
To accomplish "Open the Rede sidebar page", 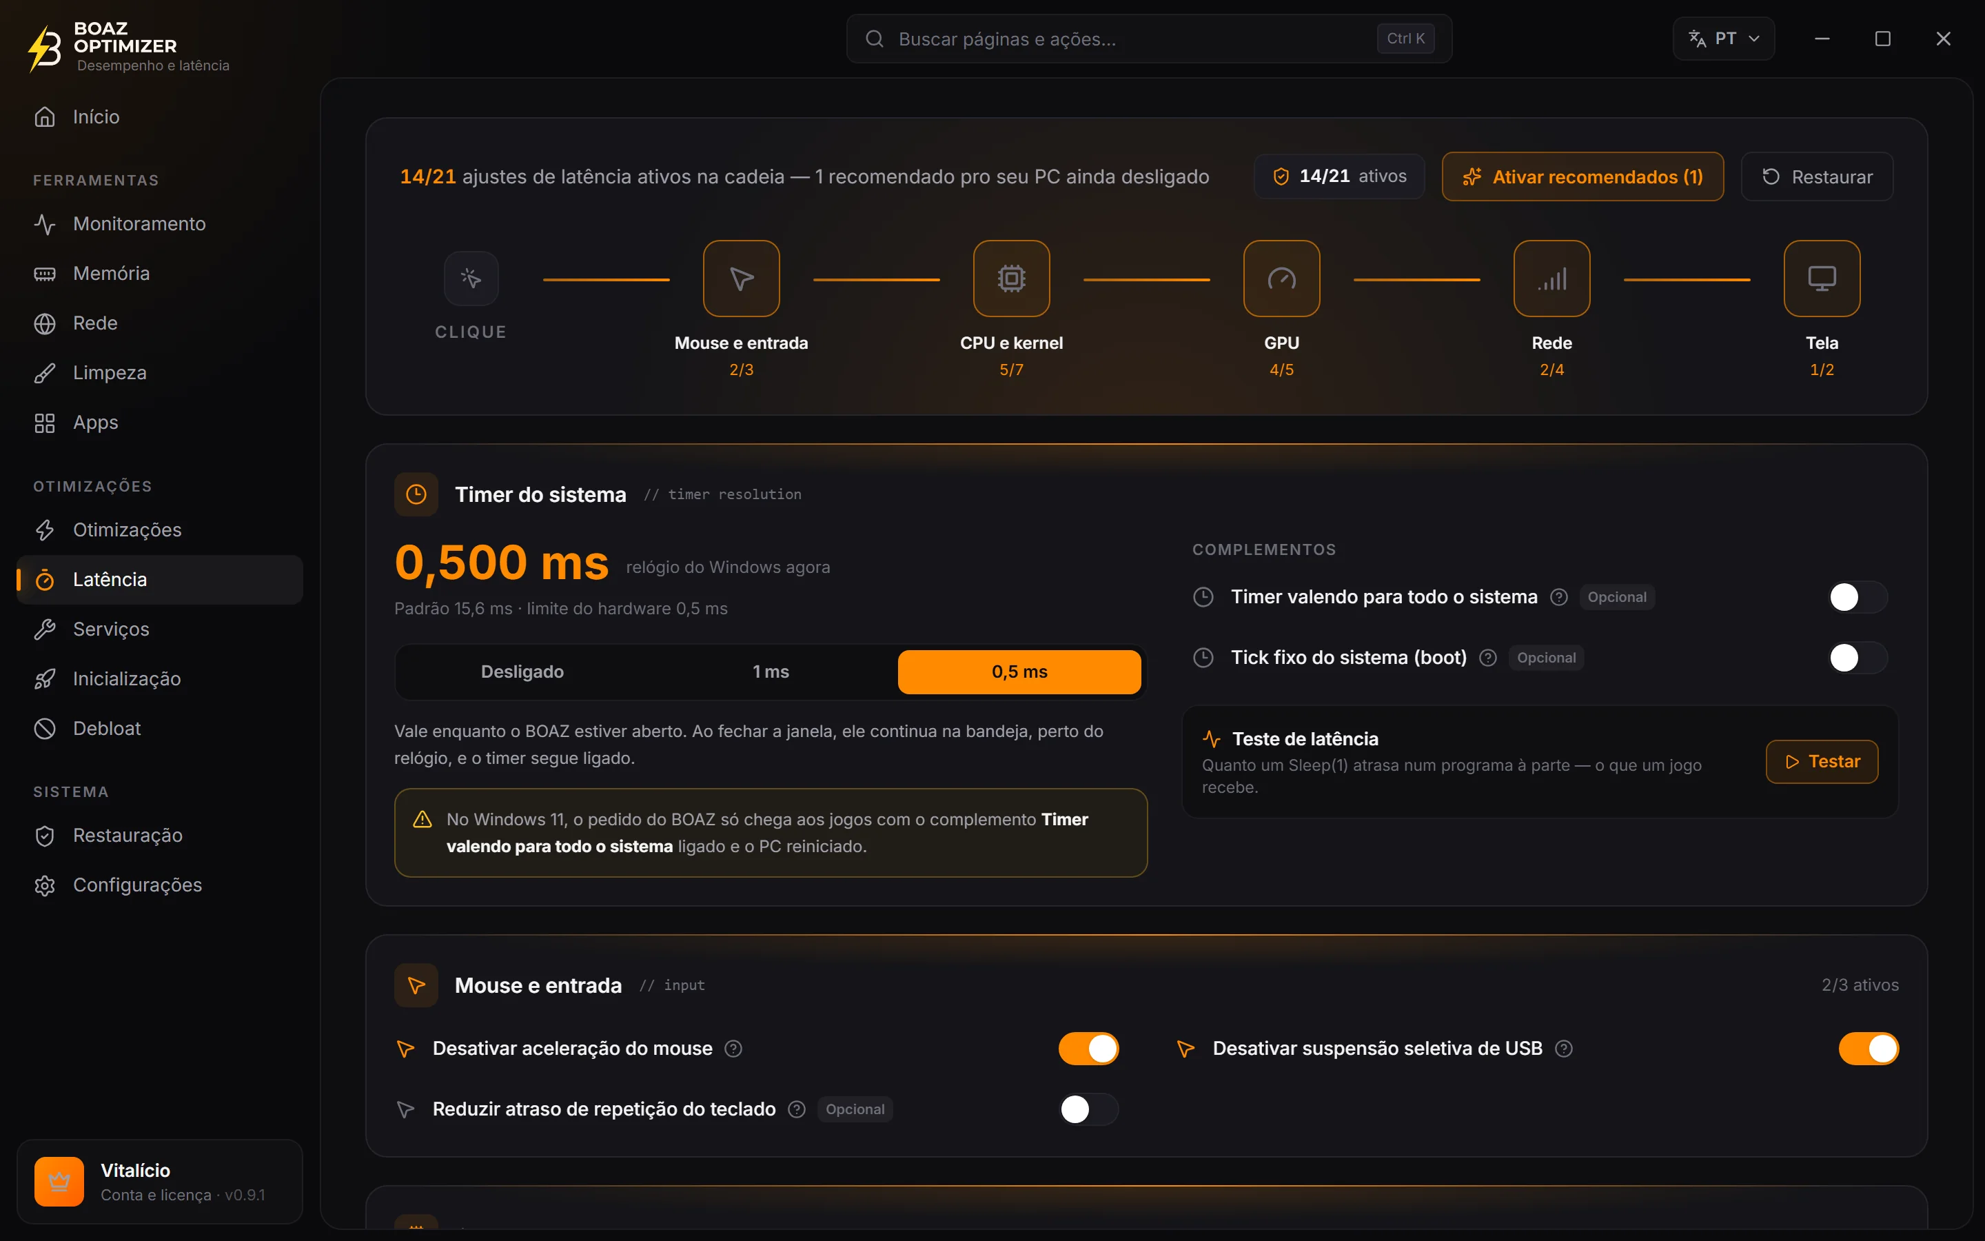I will click(159, 323).
